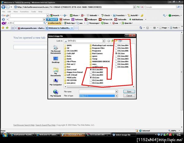Screen dimensions: 184x143
Task: Click the IE Back navigation button
Action: coord(3,7)
